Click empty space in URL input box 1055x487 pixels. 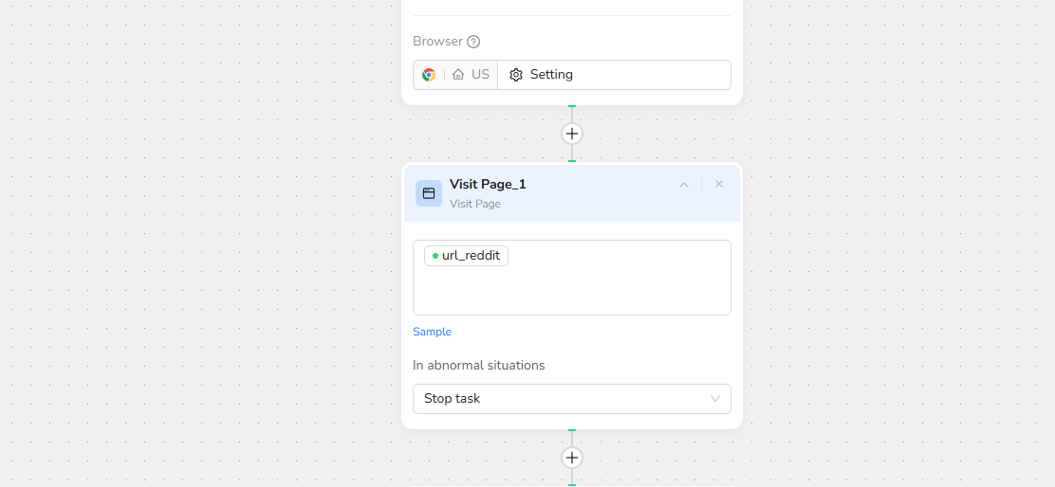pyautogui.click(x=607, y=289)
